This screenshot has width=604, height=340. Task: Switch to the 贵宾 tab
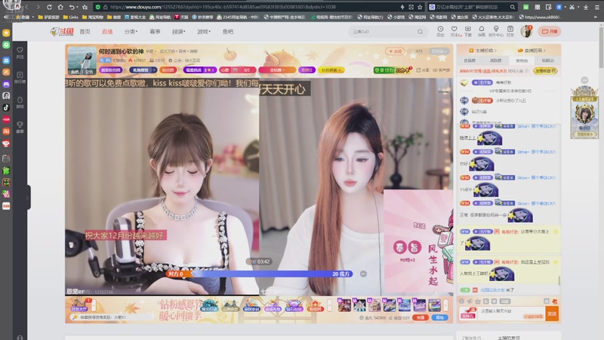point(522,60)
